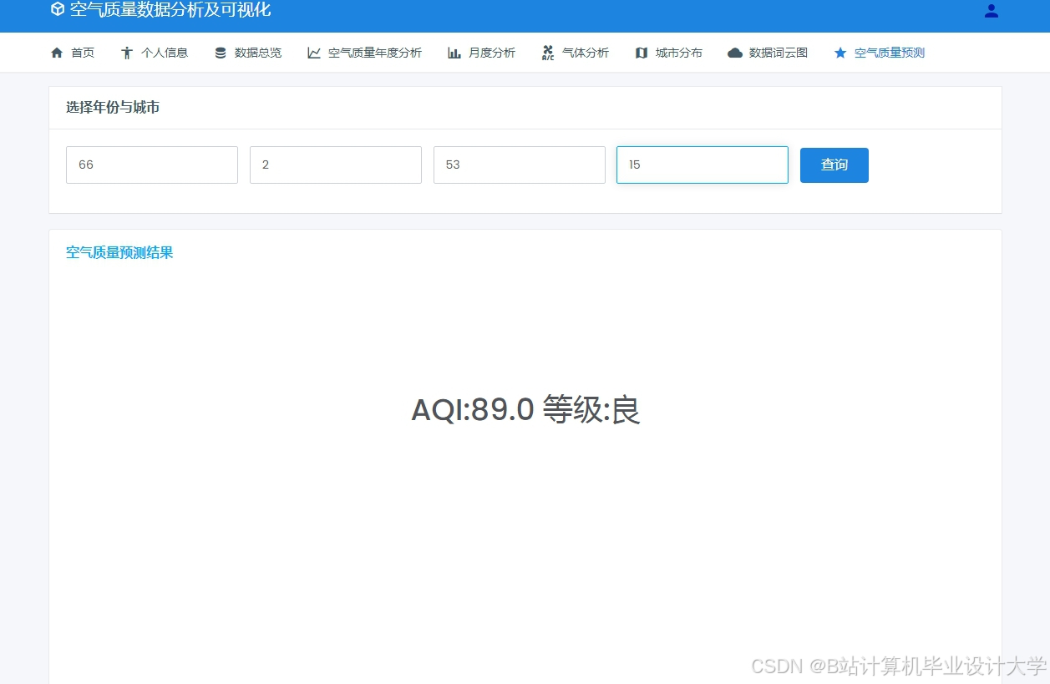Click the home icon beside 首页

[x=56, y=52]
